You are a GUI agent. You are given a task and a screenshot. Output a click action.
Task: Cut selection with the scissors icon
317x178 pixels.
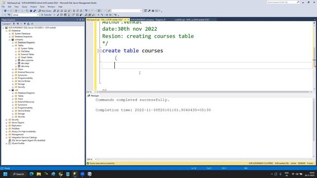click(74, 11)
